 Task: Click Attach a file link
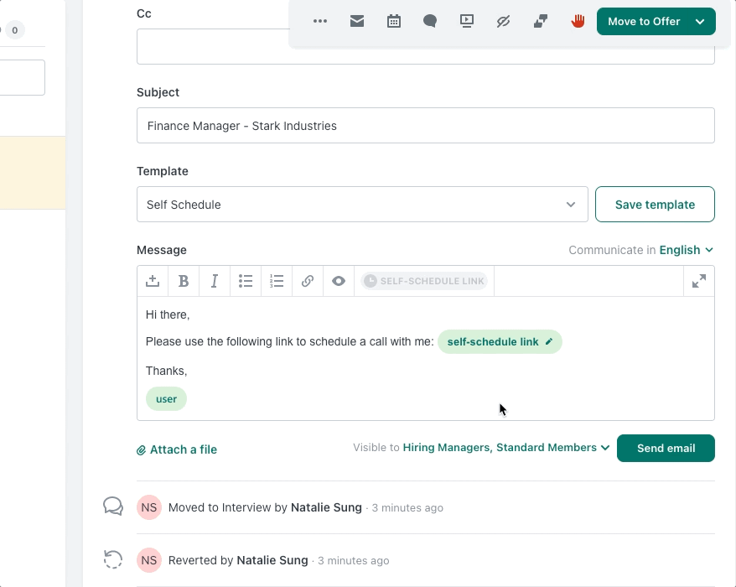point(177,449)
